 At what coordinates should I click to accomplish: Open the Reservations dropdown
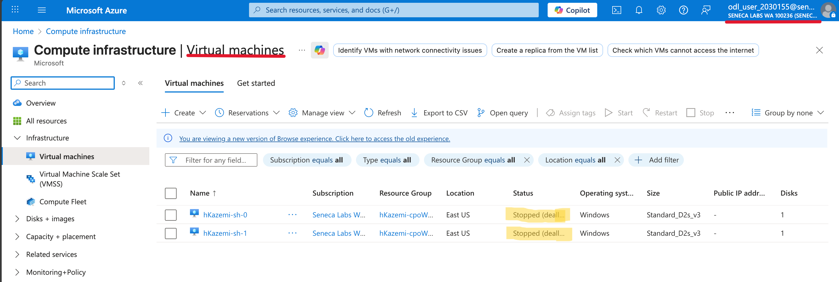[x=248, y=113]
